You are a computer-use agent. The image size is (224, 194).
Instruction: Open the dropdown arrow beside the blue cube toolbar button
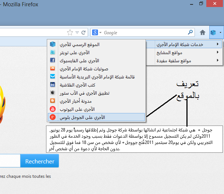pos(220,32)
